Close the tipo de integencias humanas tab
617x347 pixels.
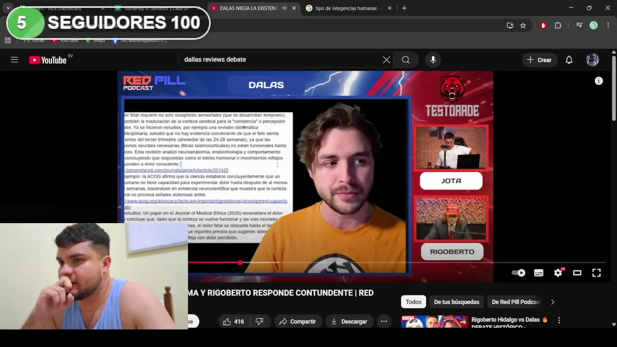[389, 8]
